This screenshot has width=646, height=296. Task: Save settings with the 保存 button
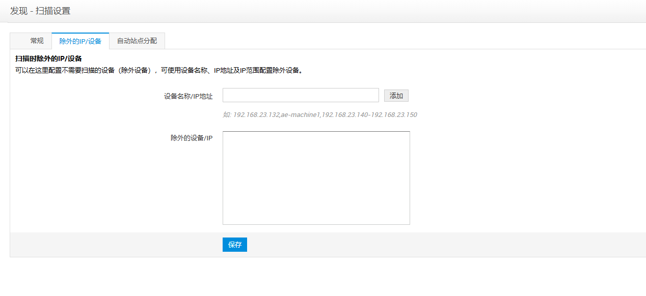point(235,245)
